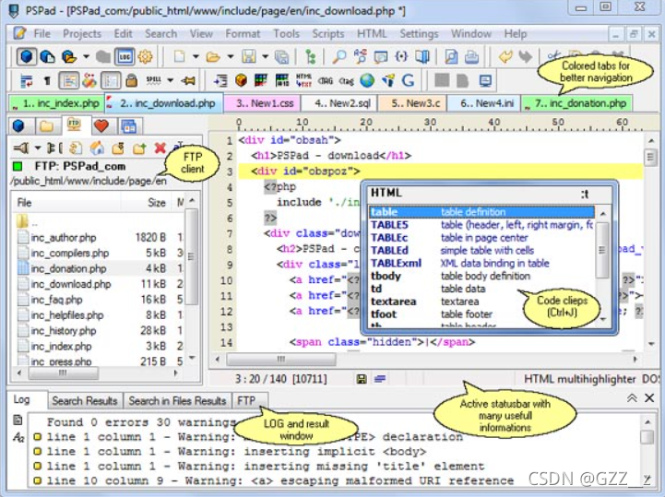This screenshot has height=497, width=665.
Task: Select the open windows panel tab
Action: point(128,126)
